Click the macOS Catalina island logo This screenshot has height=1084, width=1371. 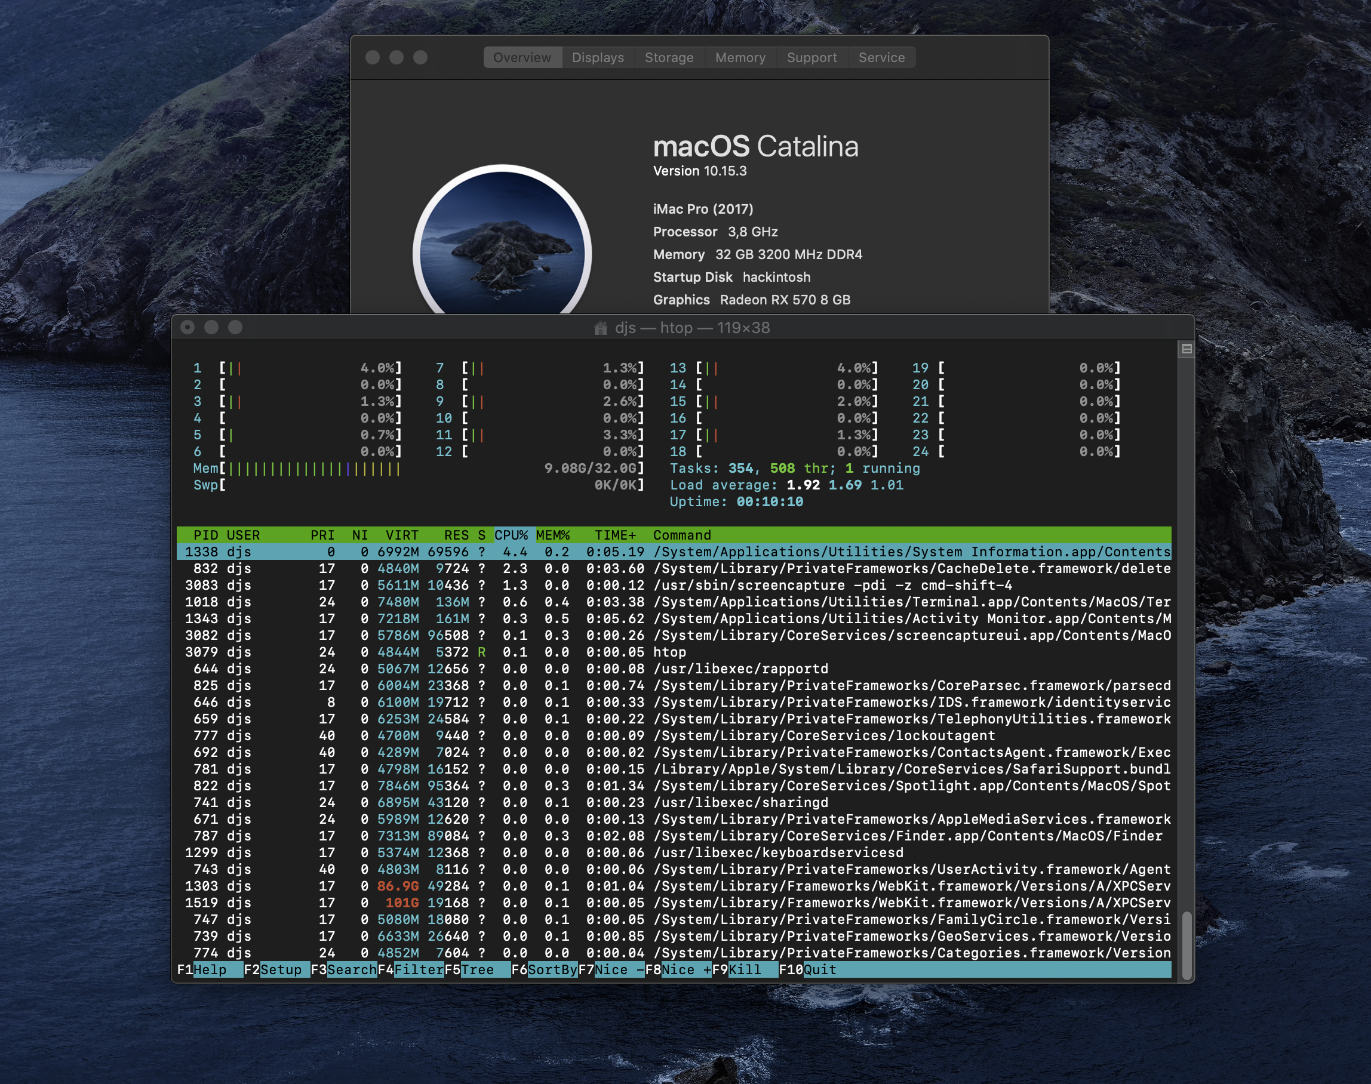502,240
